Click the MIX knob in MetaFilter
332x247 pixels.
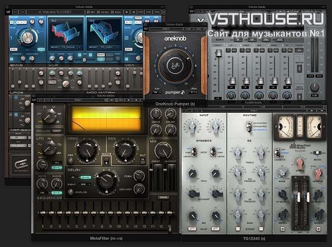click(163, 151)
